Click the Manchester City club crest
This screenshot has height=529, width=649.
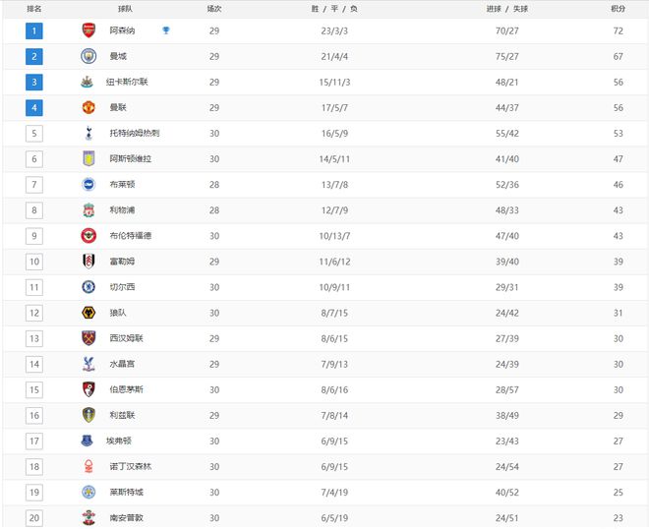(88, 56)
